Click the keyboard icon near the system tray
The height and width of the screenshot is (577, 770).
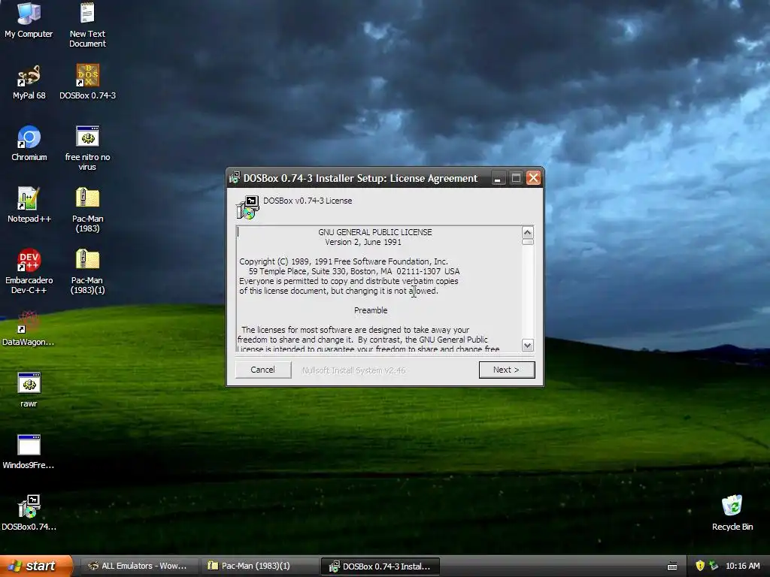tap(672, 566)
